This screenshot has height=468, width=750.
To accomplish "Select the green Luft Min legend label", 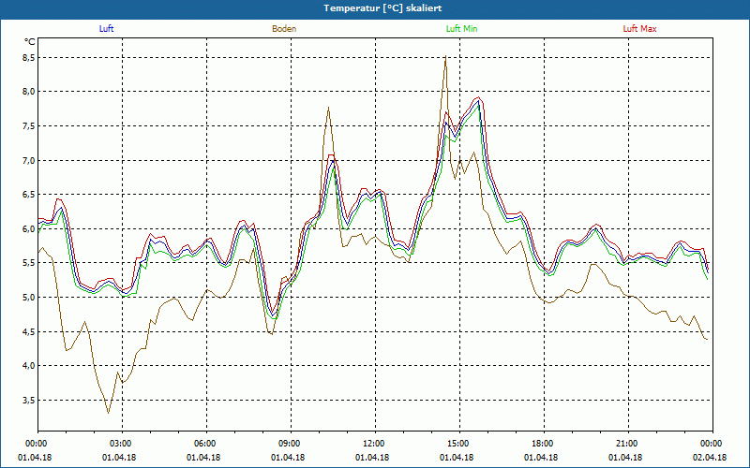I will click(461, 29).
